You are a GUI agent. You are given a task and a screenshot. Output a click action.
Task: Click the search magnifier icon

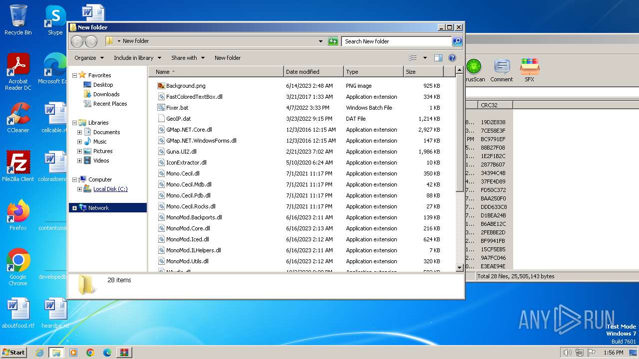tap(457, 41)
